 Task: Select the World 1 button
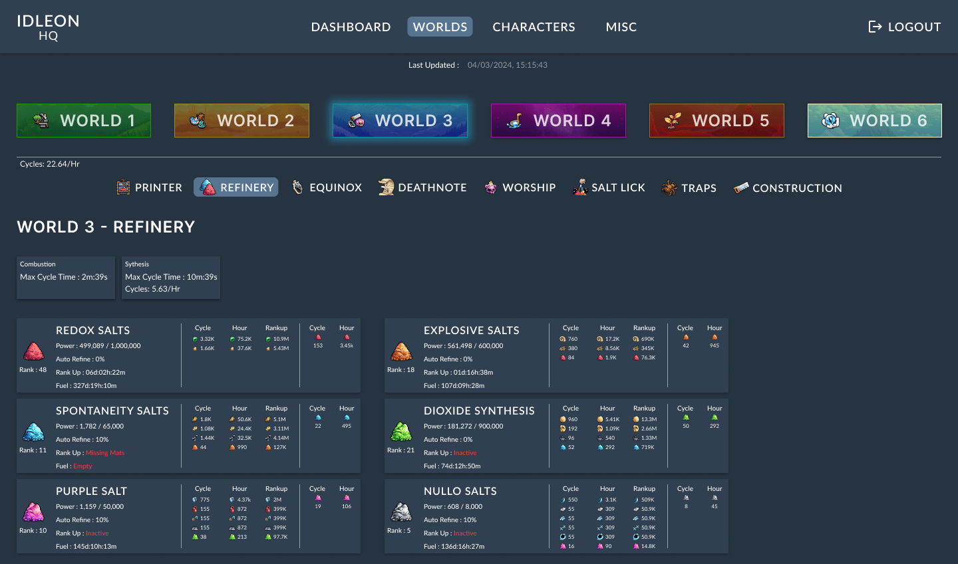[84, 120]
